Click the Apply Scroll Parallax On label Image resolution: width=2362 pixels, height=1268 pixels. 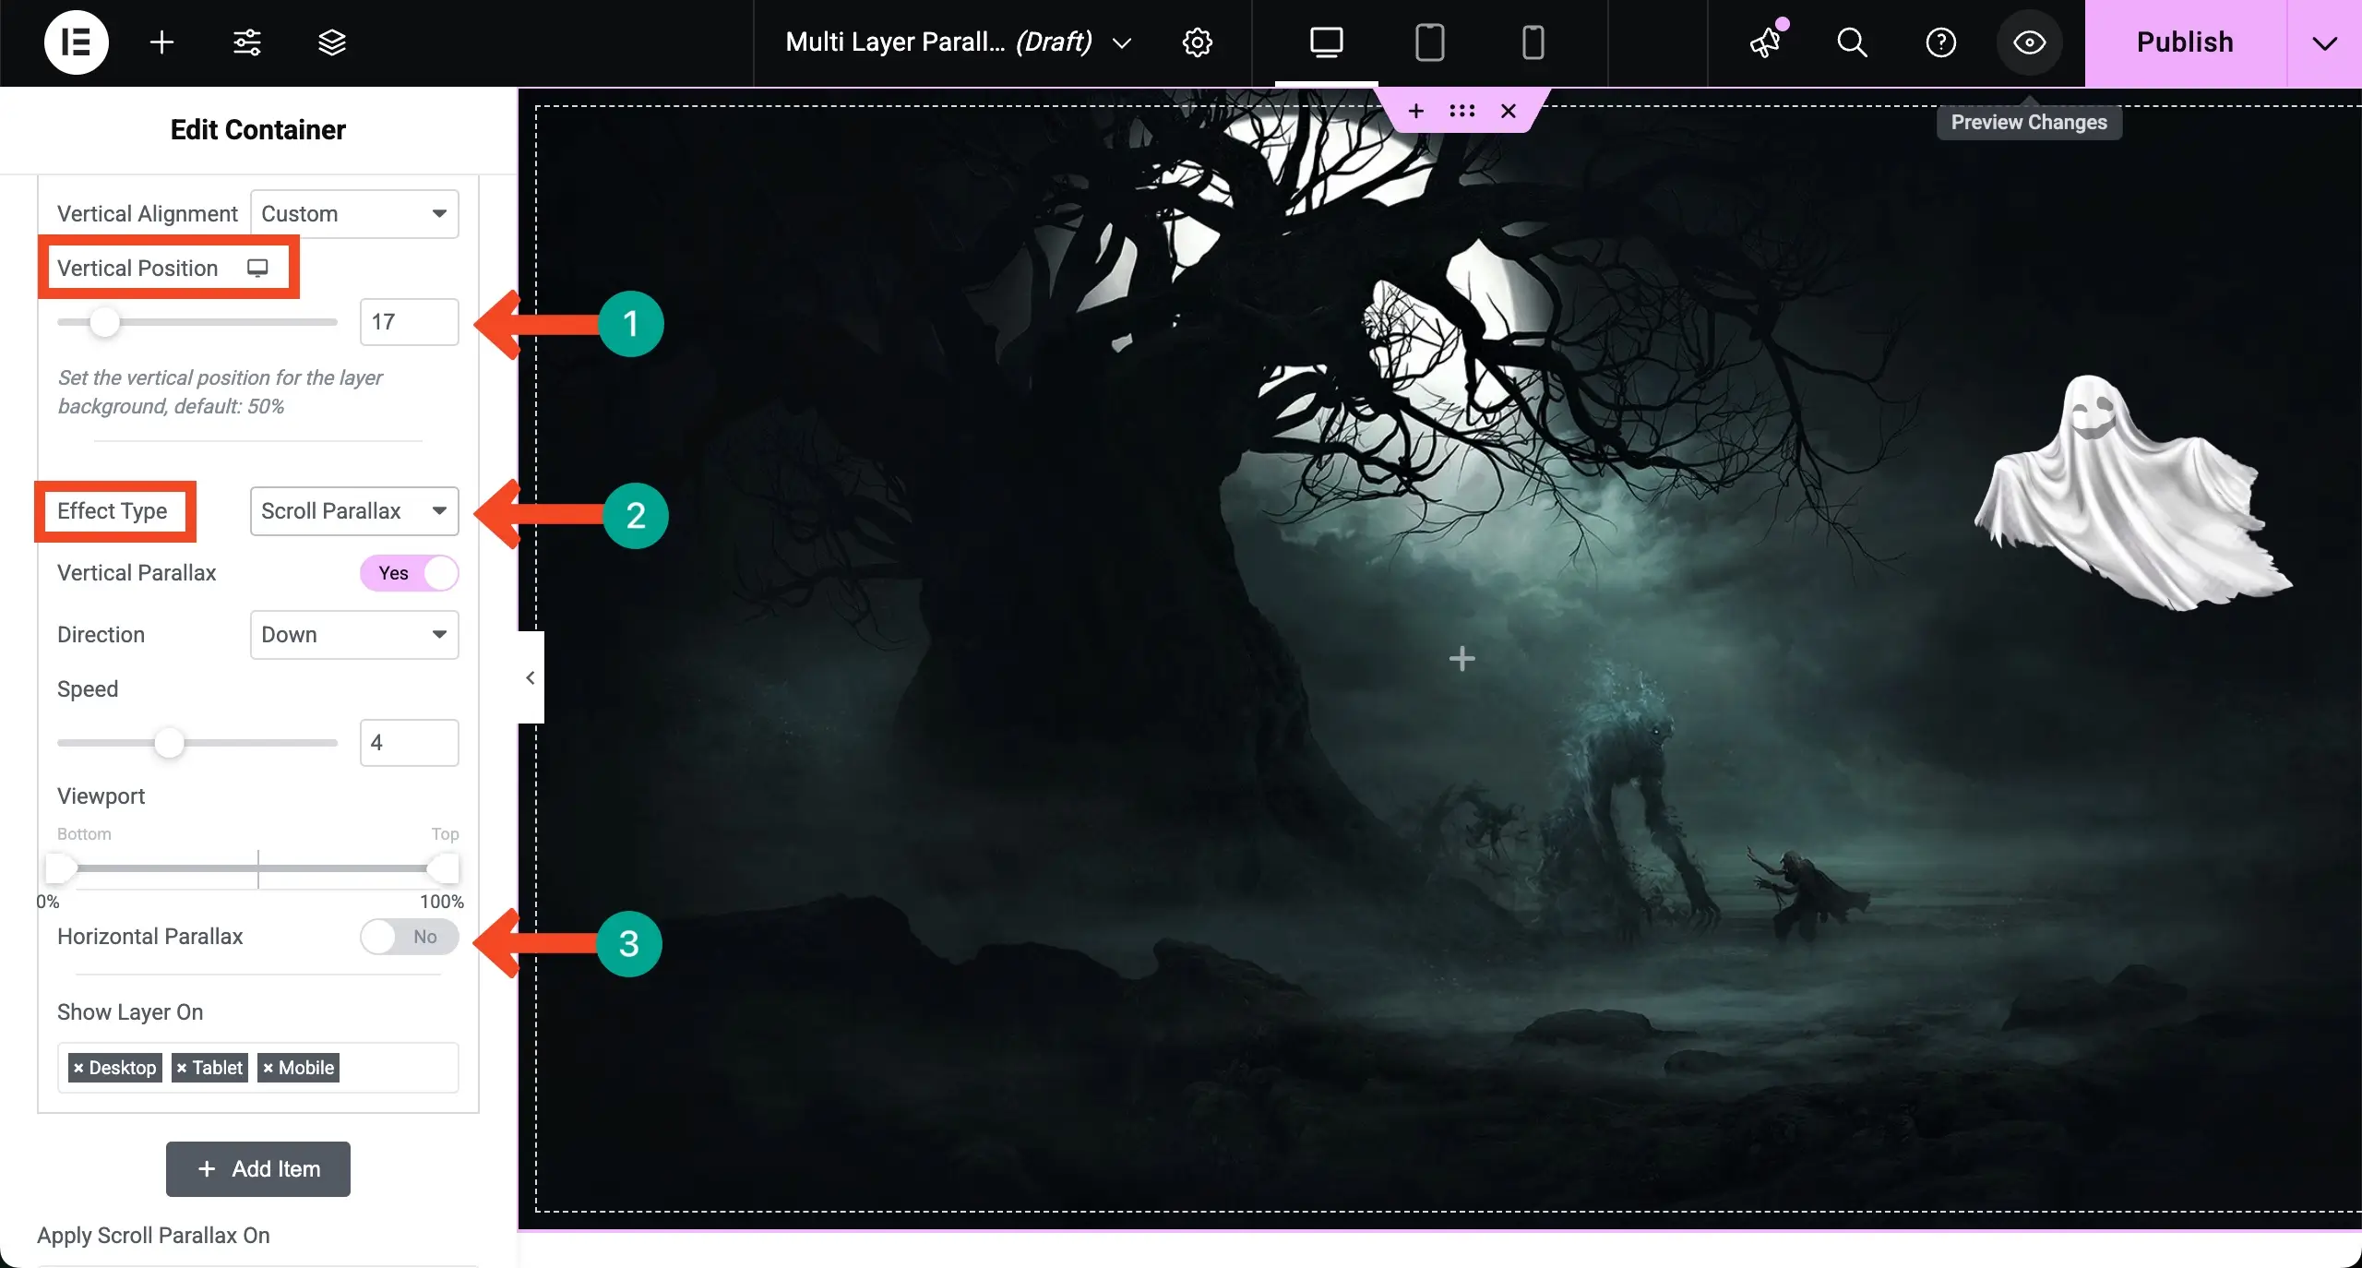pyautogui.click(x=153, y=1236)
